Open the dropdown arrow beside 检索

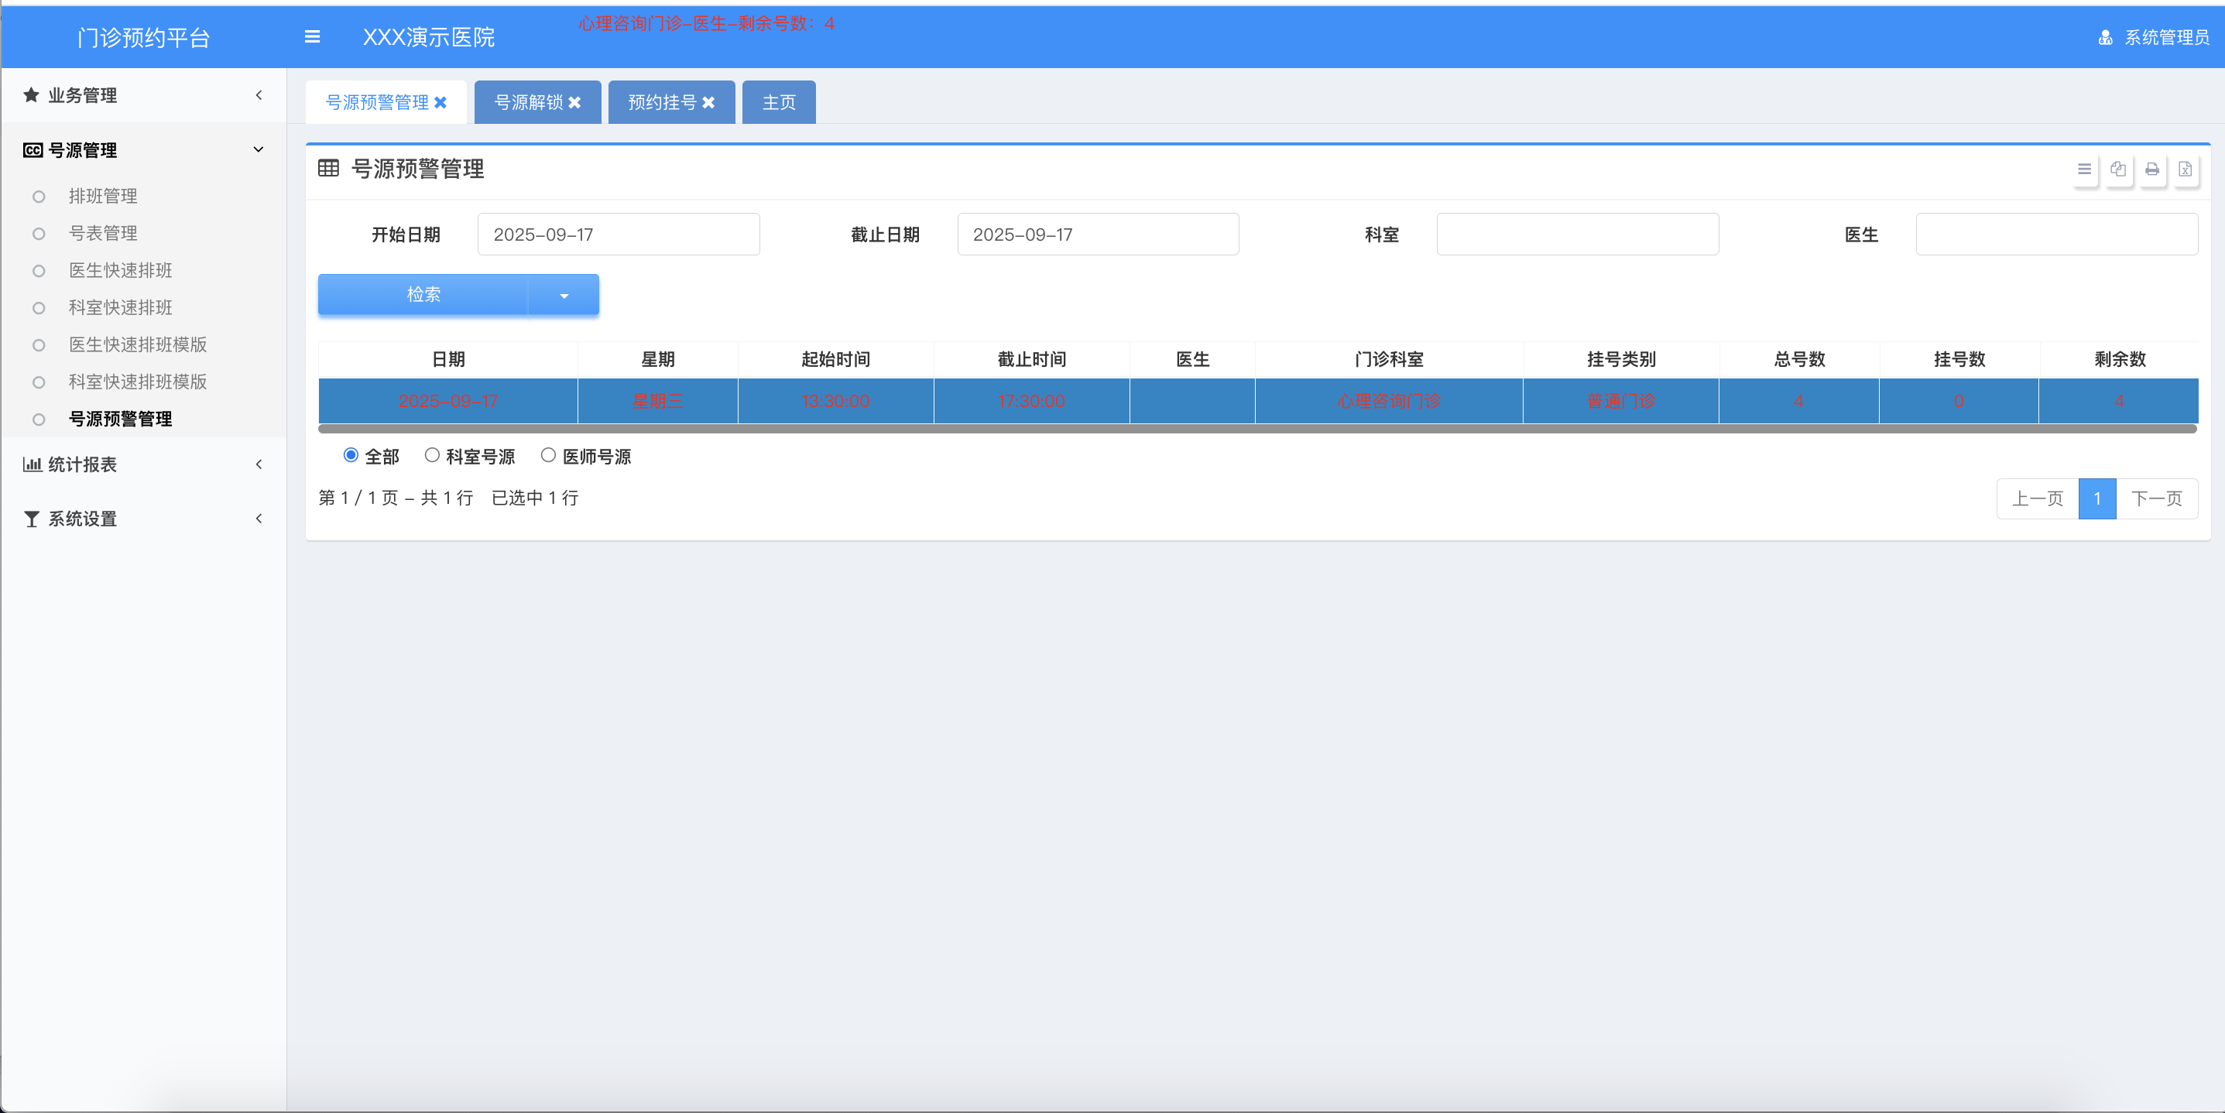point(564,296)
